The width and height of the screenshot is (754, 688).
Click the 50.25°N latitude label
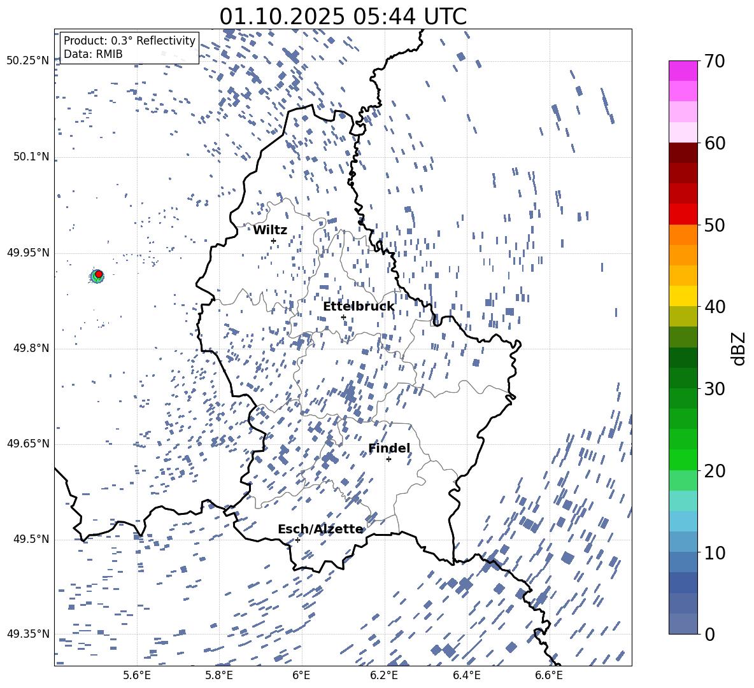28,61
